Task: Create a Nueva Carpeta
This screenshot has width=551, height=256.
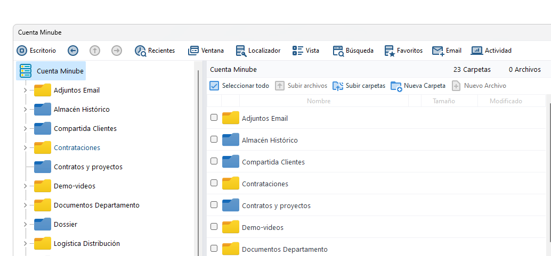Action: tap(418, 86)
